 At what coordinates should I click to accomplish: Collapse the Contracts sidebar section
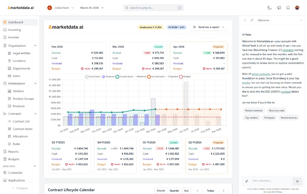[35, 114]
